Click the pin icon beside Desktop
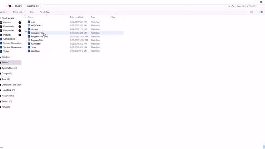This screenshot has width=265, height=149. 20,22
